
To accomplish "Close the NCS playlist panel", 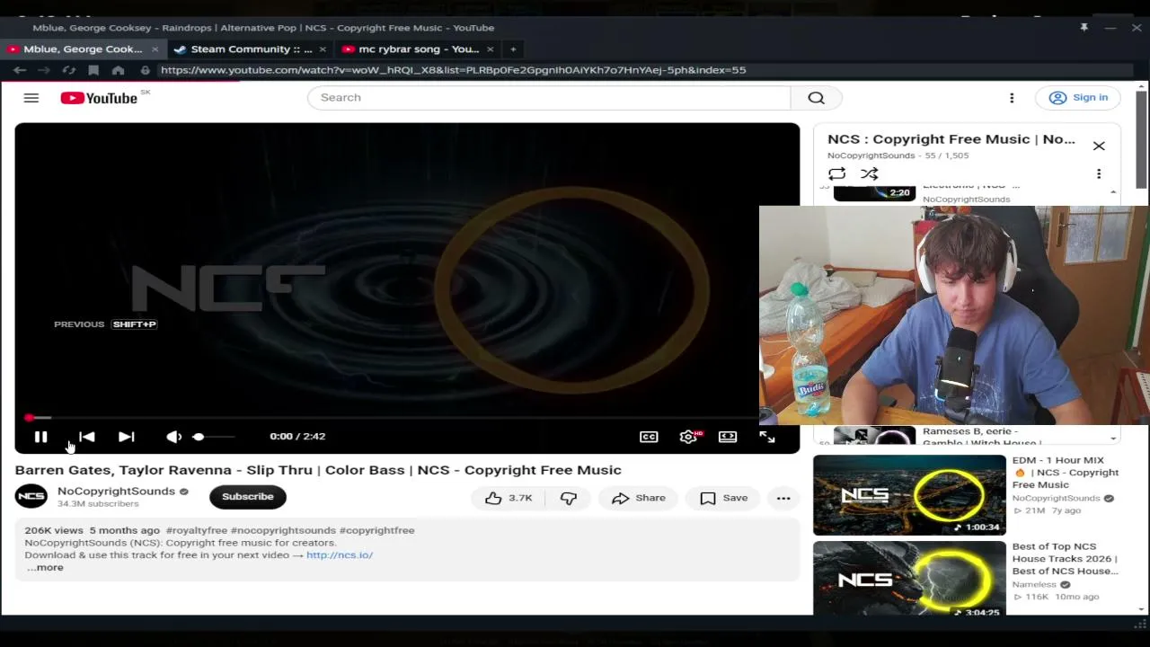I will pyautogui.click(x=1099, y=146).
